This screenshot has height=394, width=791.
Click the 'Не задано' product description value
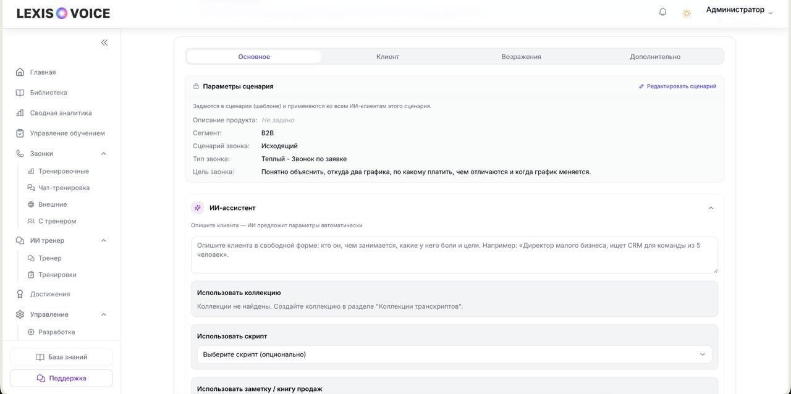coord(277,120)
